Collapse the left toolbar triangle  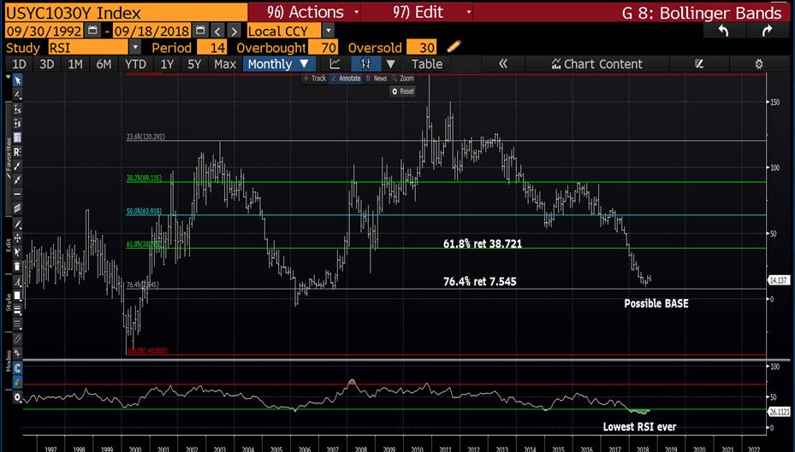(x=8, y=78)
